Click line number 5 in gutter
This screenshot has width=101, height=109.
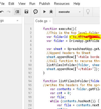click(31, 45)
